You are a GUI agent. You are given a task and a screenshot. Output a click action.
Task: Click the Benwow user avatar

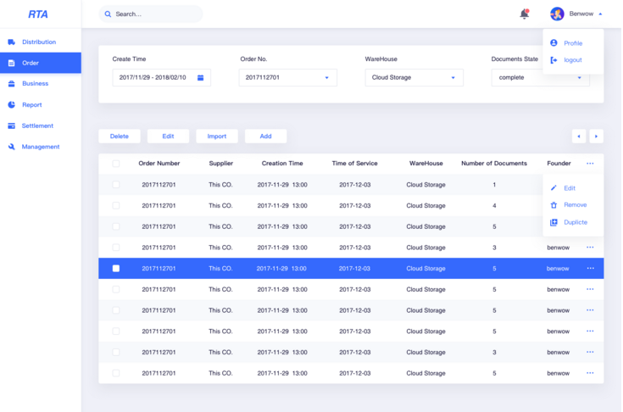(557, 14)
